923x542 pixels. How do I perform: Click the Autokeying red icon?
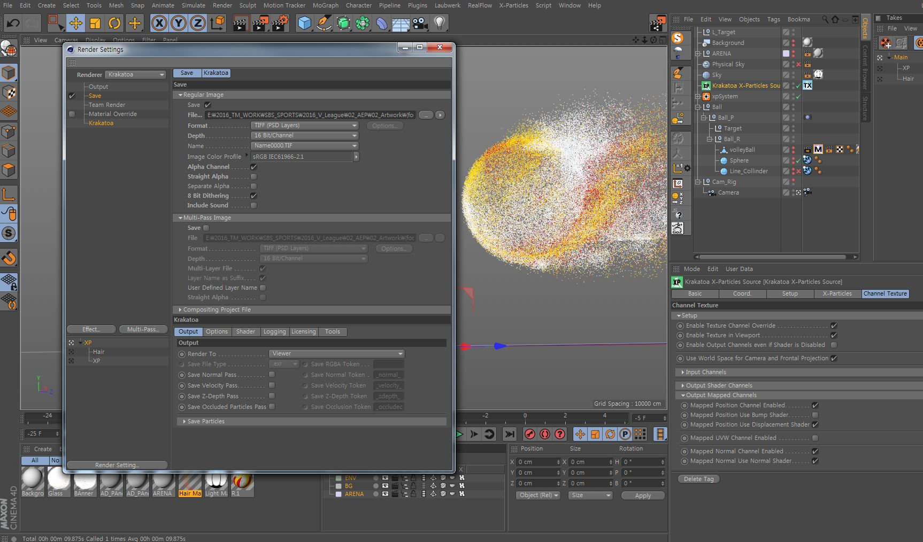point(544,434)
